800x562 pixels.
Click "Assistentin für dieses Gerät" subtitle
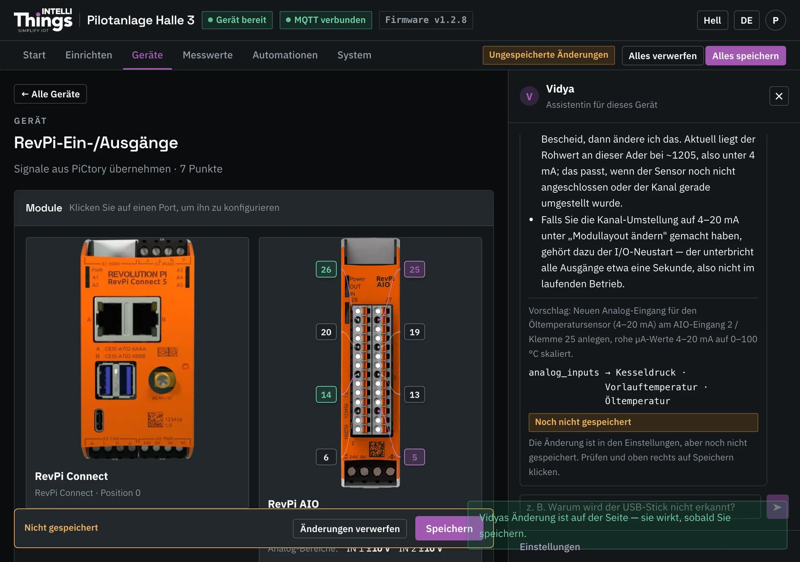point(601,105)
